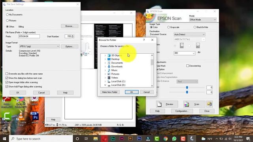Click Browse... in File Save Settings
This screenshot has height=142, width=253.
70,26
